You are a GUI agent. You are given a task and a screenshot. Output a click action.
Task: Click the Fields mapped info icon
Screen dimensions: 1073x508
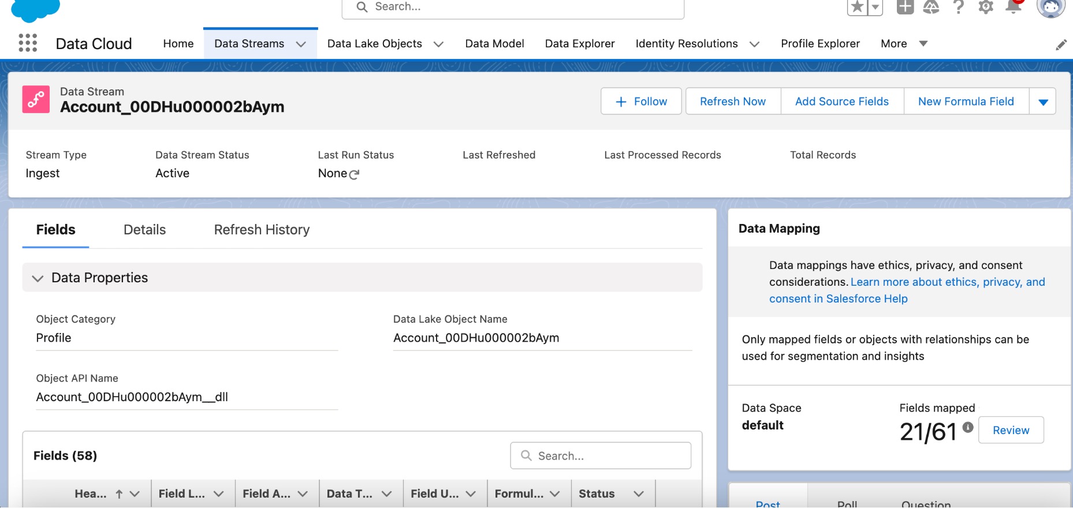pyautogui.click(x=968, y=427)
